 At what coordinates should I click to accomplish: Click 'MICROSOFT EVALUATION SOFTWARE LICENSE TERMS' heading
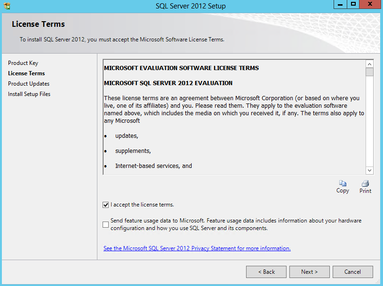tap(181, 68)
